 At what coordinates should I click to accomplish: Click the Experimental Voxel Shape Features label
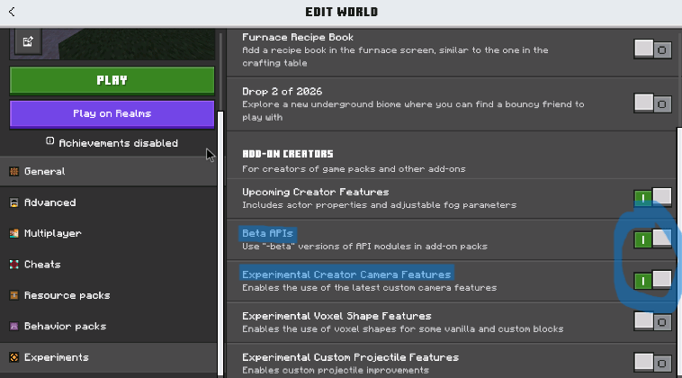click(337, 316)
